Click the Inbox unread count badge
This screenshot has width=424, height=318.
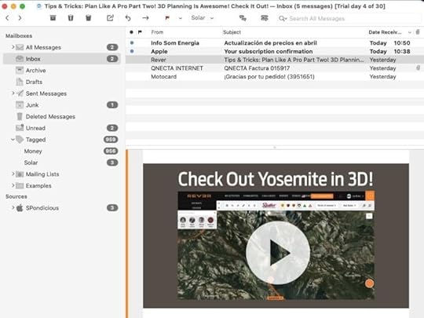[x=112, y=59]
